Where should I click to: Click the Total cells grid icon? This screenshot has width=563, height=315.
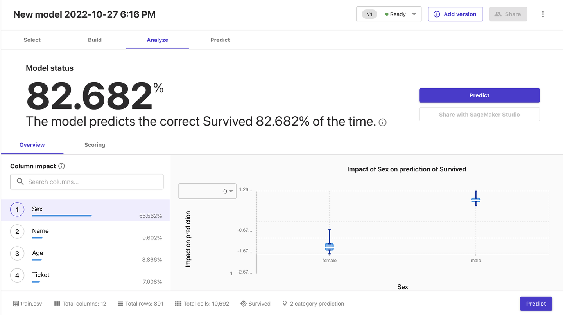(178, 304)
